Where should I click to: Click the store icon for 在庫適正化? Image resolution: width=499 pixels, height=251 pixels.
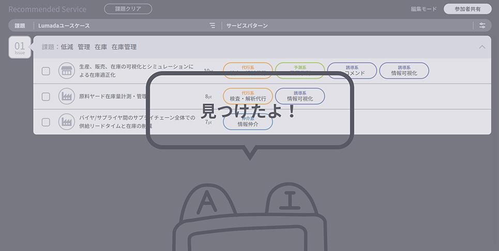(66, 71)
